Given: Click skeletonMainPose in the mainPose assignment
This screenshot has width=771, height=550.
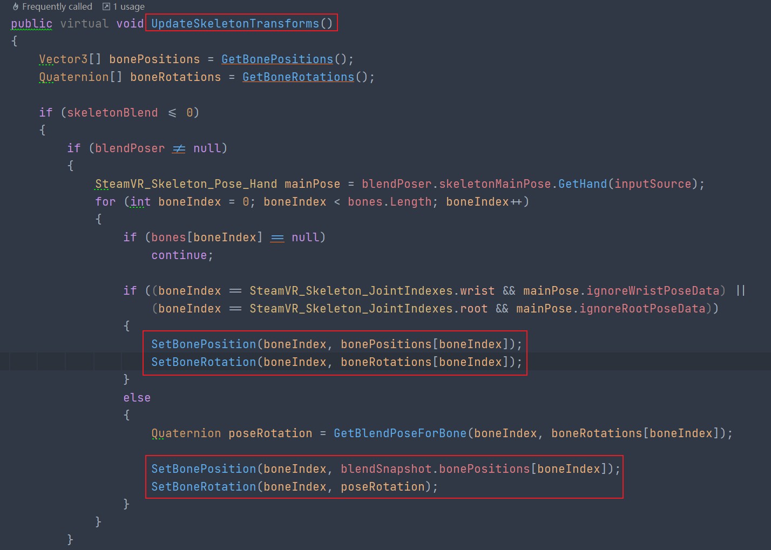Looking at the screenshot, I should pos(495,184).
